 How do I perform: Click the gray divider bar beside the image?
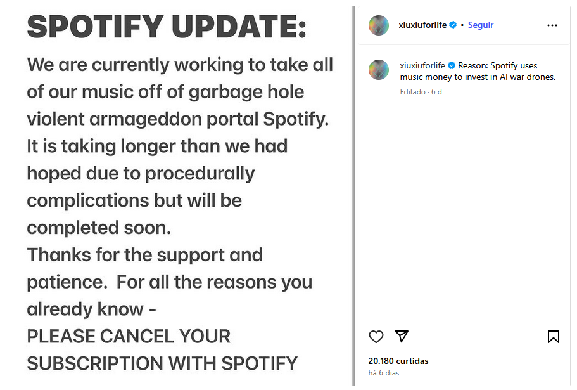click(354, 196)
